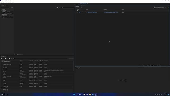Open the Preset Browser panel menu icon
This screenshot has height=96, width=170.
tap(7, 57)
